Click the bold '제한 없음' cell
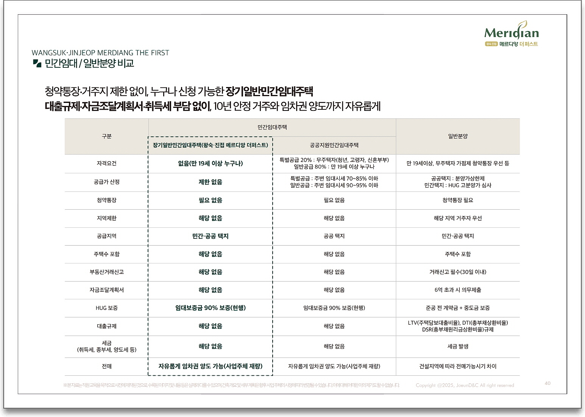This screenshot has width=585, height=417. [x=211, y=182]
